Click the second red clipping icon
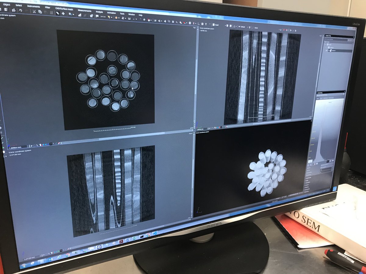This screenshot has height=274, width=366. coord(286,30)
